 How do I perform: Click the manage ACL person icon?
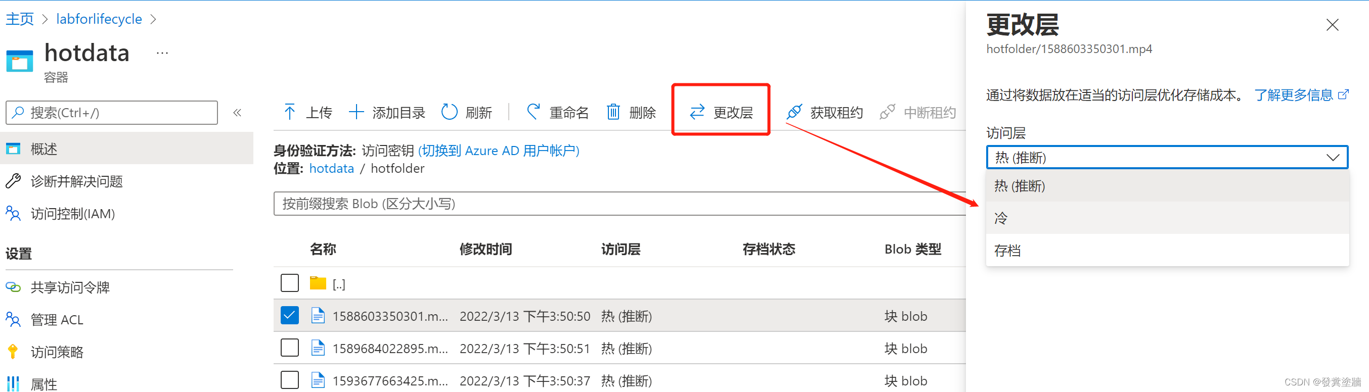(13, 319)
